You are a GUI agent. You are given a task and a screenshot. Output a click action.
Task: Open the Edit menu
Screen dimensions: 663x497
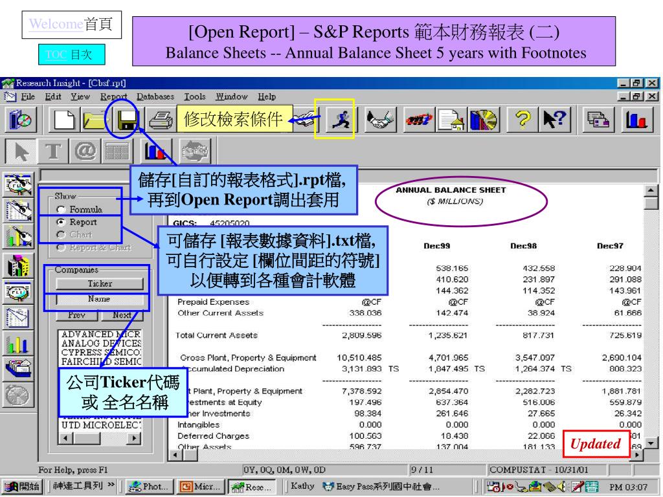click(53, 97)
